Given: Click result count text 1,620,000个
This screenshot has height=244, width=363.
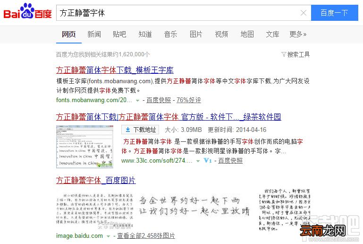Looking at the screenshot, I should tap(134, 54).
